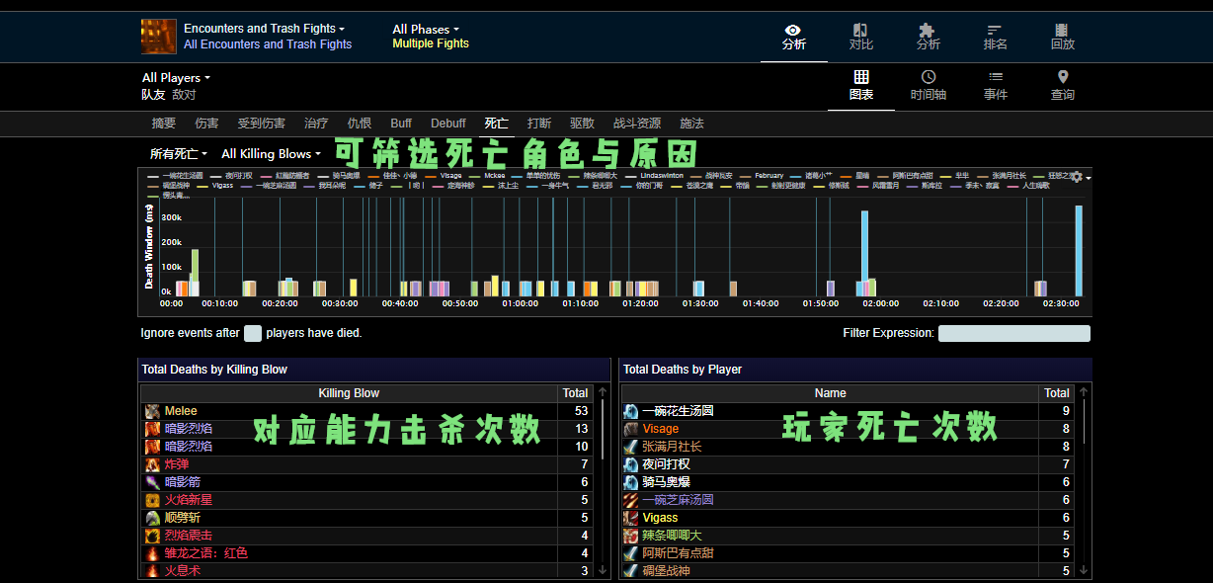This screenshot has height=583, width=1213.
Task: Click the Melee killing blow link
Action: [181, 411]
